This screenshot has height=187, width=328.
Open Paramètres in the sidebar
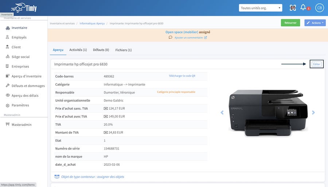pyautogui.click(x=20, y=105)
